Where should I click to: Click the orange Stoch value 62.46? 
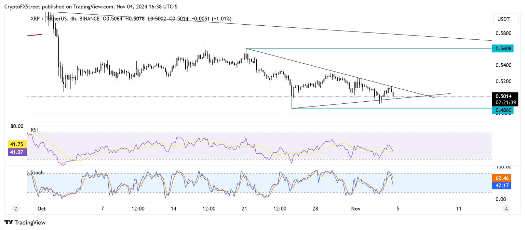click(x=502, y=178)
